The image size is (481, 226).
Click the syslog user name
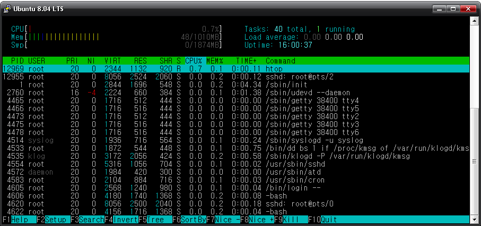40,140
